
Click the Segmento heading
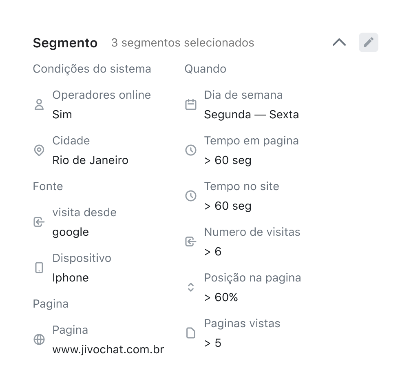[65, 43]
